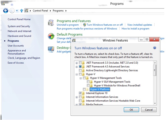Check Hyper-V Module for Windows PowerShell checkbox
Viewport: 168px width, 120px height.
[88, 86]
